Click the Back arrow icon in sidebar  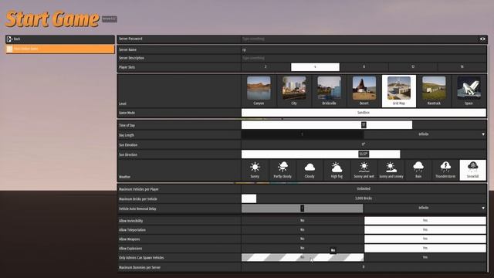click(9, 39)
